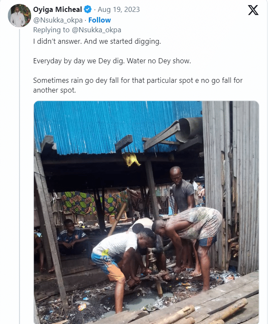Click the X logo in the corner
The width and height of the screenshot is (268, 324).
[253, 10]
